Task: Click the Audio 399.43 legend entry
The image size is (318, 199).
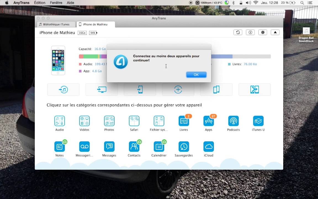Action: (93, 64)
